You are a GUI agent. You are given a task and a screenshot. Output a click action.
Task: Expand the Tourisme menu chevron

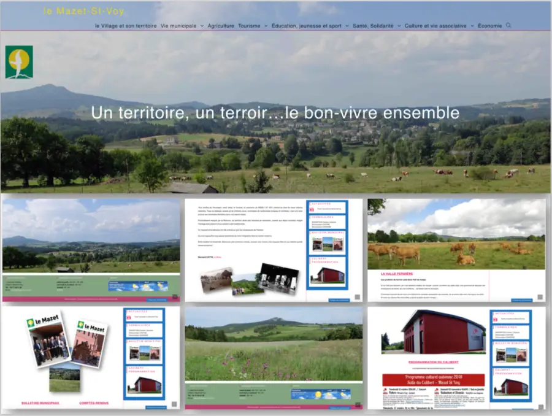266,26
